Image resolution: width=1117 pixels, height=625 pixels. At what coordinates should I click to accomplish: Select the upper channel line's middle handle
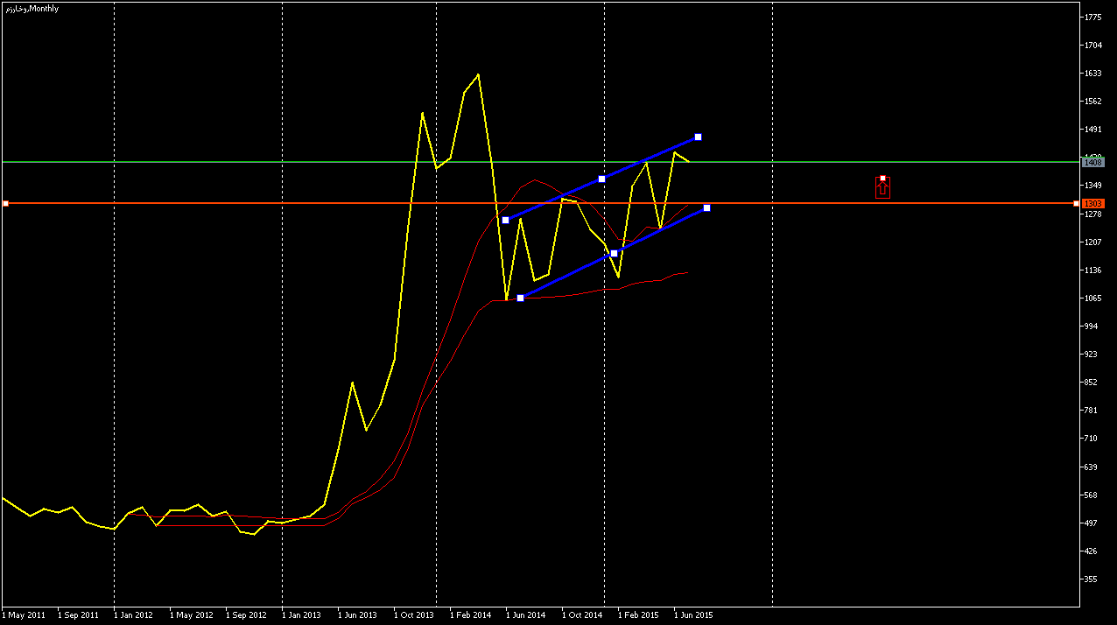[601, 179]
